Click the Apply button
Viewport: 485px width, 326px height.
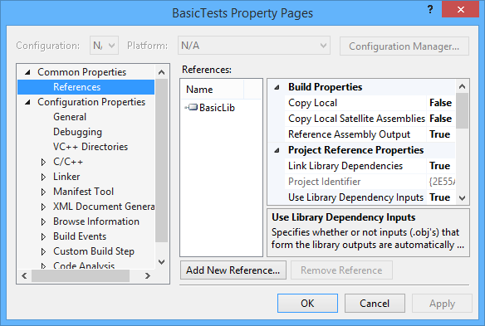click(442, 303)
